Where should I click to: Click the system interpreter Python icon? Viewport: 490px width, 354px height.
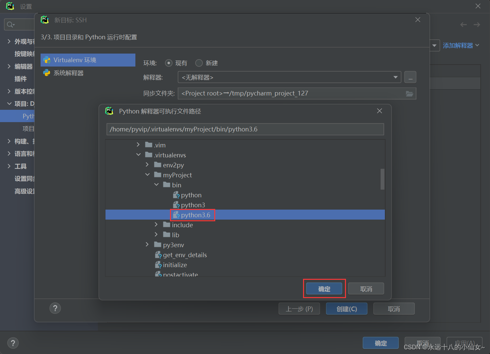pos(47,73)
